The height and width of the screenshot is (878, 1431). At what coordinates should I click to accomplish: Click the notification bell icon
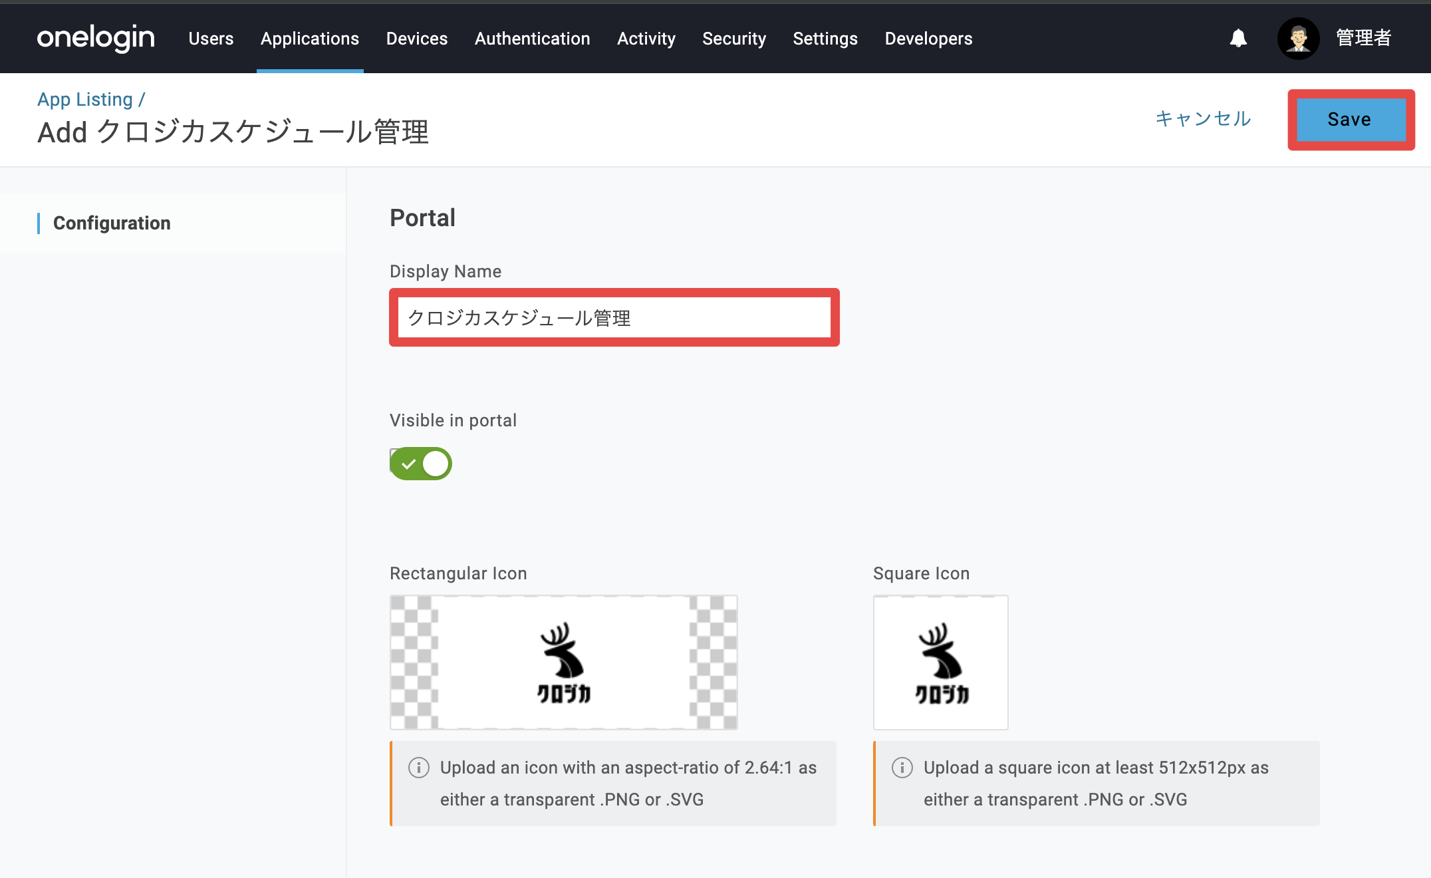coord(1238,39)
